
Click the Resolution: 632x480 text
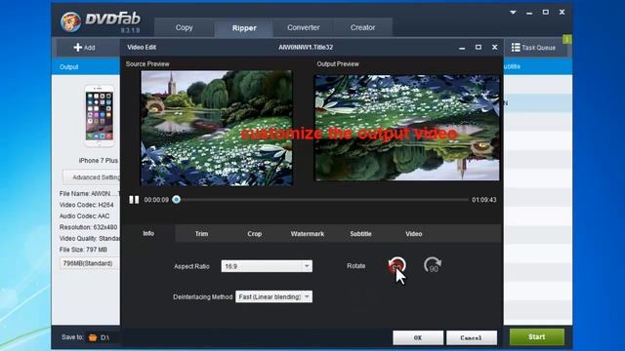tap(89, 227)
